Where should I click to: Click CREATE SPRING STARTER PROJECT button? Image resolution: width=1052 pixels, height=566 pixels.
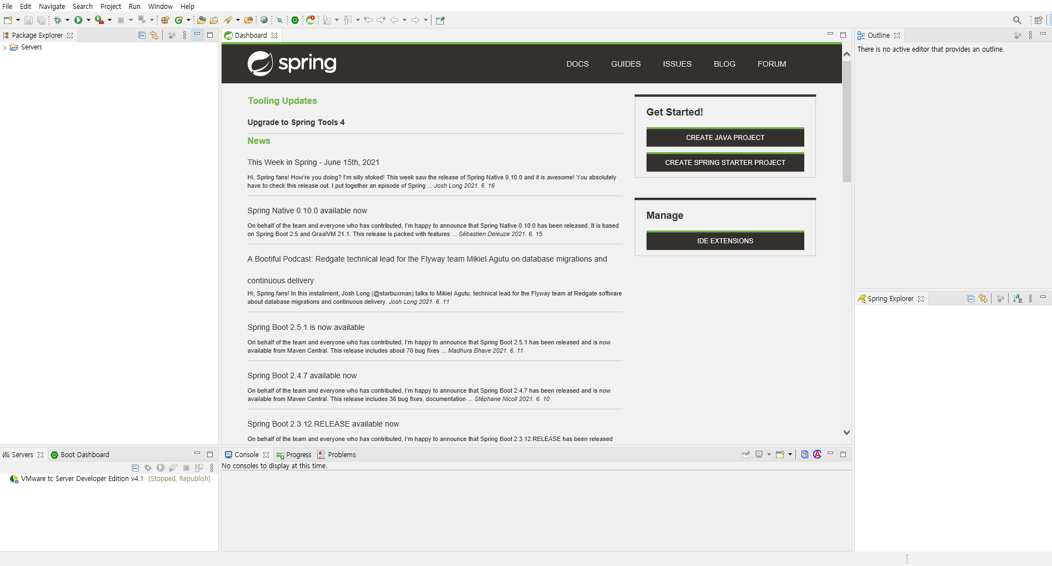[x=725, y=162]
